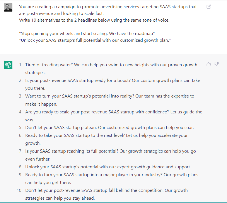The image size is (227, 203).
Task: Click the edit message pencil icon
Action: [209, 7]
